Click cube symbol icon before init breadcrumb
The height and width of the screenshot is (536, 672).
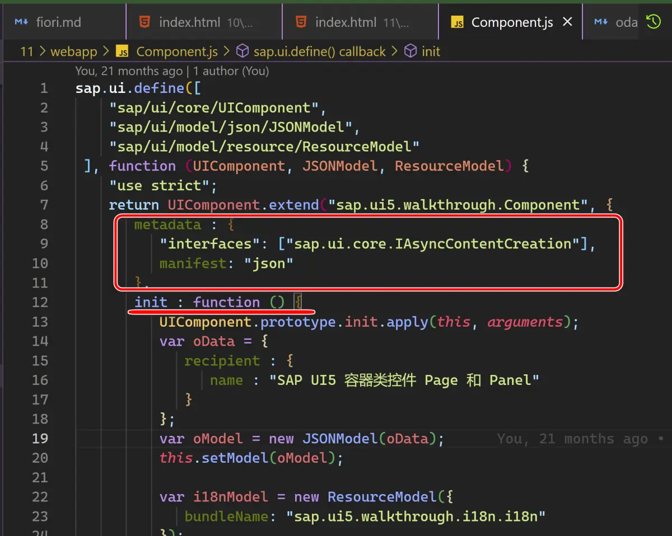pos(410,51)
